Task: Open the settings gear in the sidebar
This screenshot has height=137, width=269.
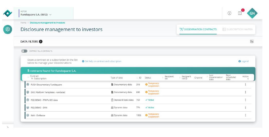Action: pyautogui.click(x=7, y=30)
